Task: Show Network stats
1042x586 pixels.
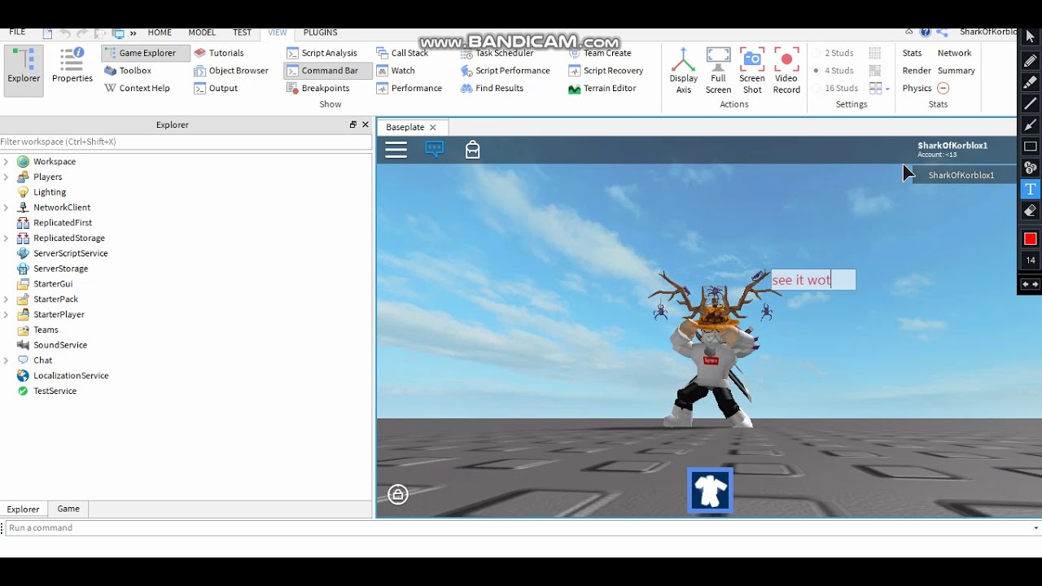Action: [x=954, y=53]
